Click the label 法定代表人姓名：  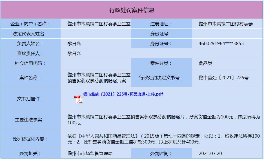30,34
